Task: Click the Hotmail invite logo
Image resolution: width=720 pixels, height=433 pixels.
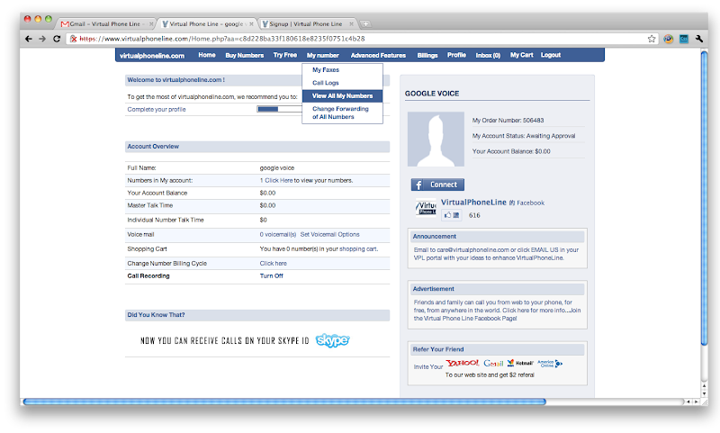Action: [520, 363]
